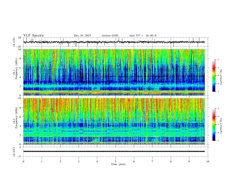The width and height of the screenshot is (234, 181).
Task: Select the date text "Dec. 16, 2025"
Action: 82,35
